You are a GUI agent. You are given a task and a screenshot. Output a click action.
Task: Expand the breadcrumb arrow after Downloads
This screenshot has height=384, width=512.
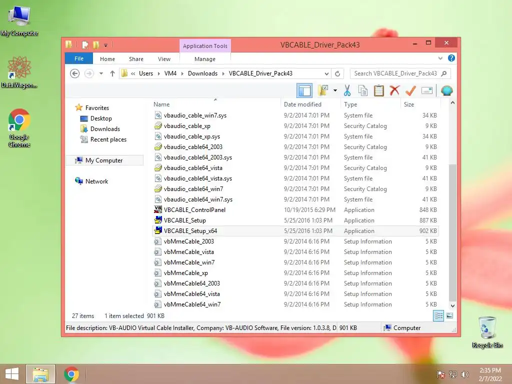click(223, 74)
